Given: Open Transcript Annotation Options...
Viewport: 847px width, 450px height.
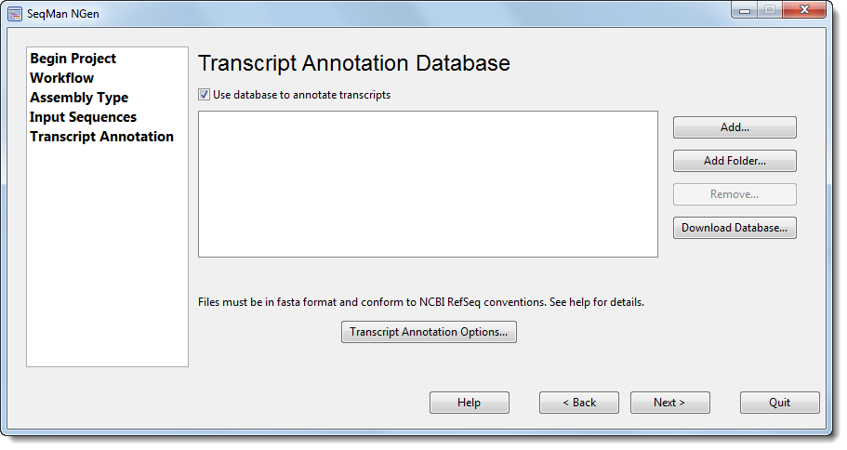Looking at the screenshot, I should pos(429,332).
